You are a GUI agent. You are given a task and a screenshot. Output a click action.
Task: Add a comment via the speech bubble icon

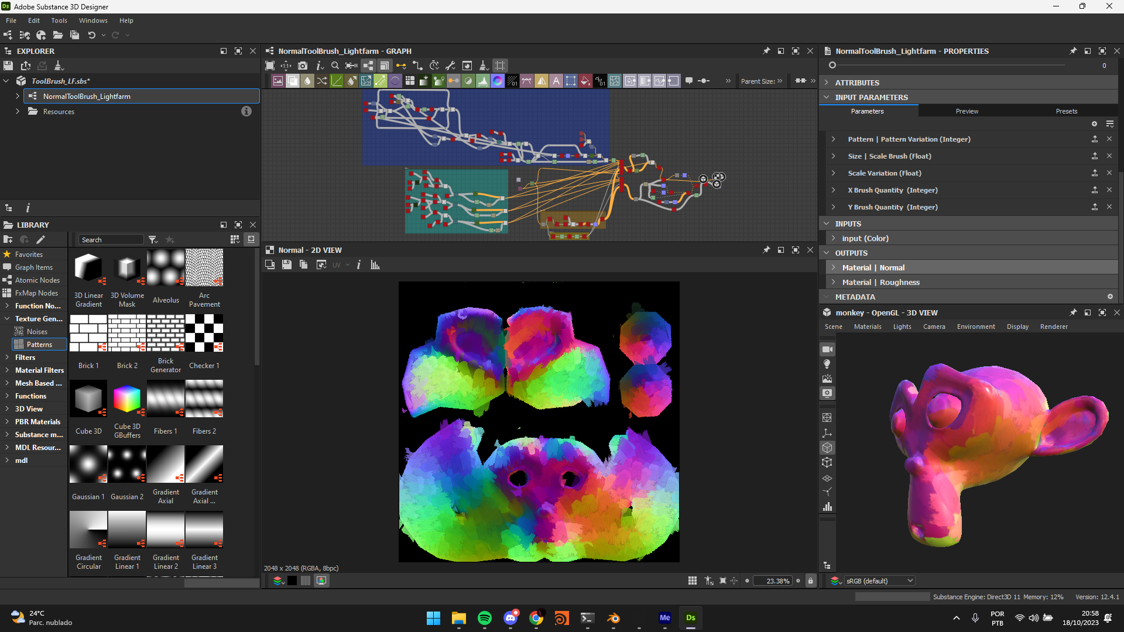click(689, 81)
